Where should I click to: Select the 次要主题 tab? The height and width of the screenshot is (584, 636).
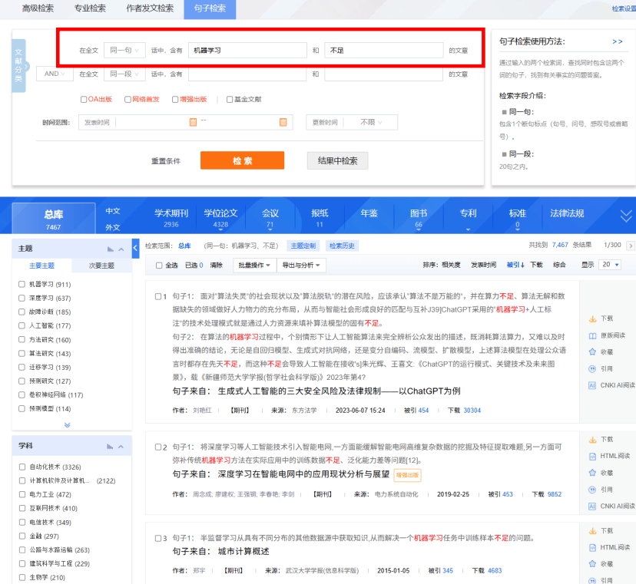101,266
